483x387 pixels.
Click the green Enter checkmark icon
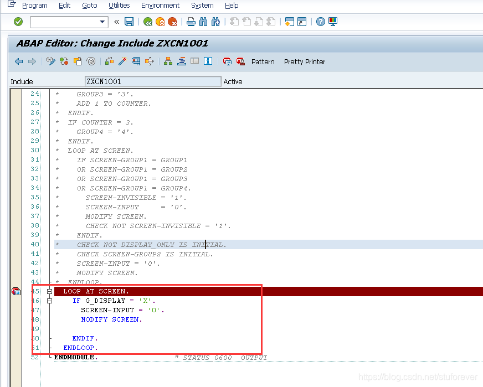click(x=18, y=22)
